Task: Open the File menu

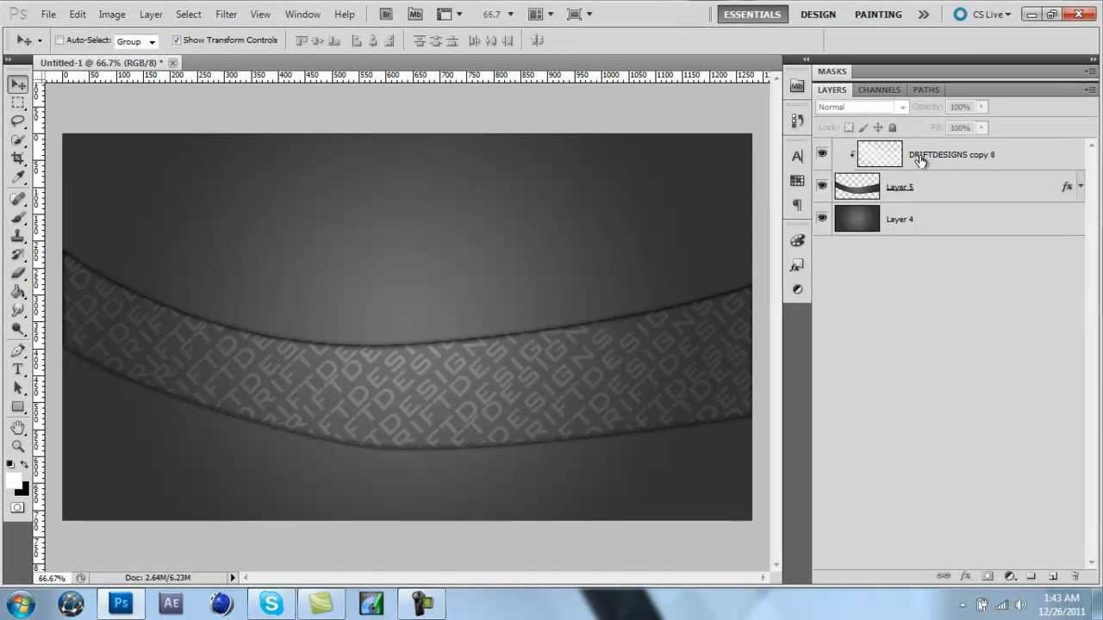Action: (48, 15)
